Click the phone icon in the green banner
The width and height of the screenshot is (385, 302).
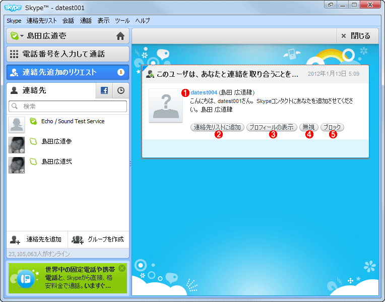(x=26, y=279)
